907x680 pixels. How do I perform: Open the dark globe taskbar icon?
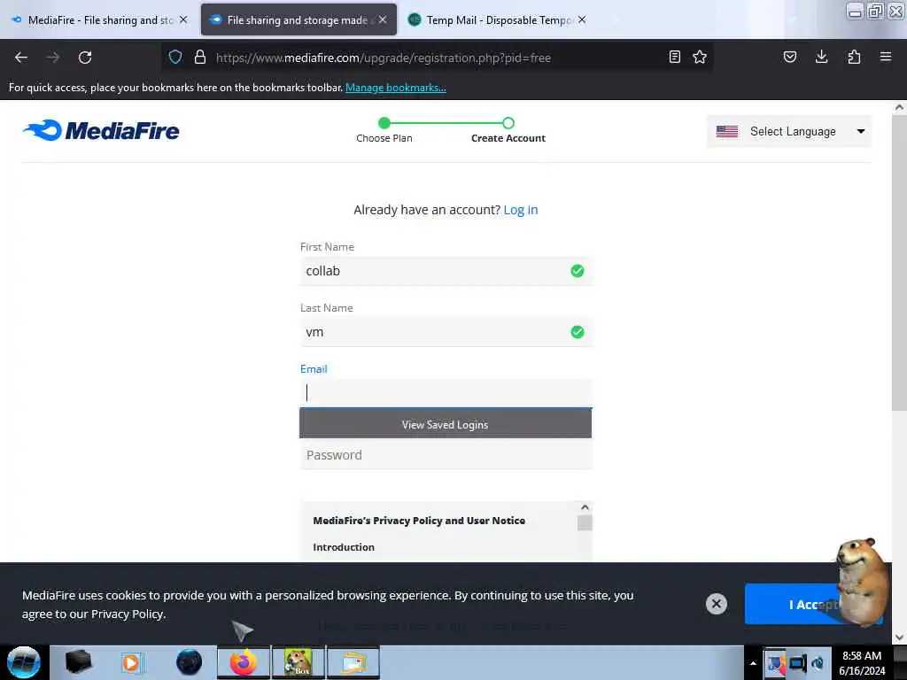(190, 662)
